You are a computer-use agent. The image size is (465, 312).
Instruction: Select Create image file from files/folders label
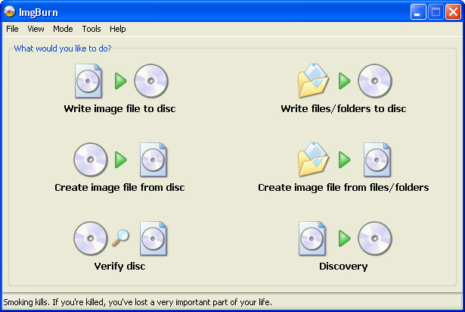[343, 188]
